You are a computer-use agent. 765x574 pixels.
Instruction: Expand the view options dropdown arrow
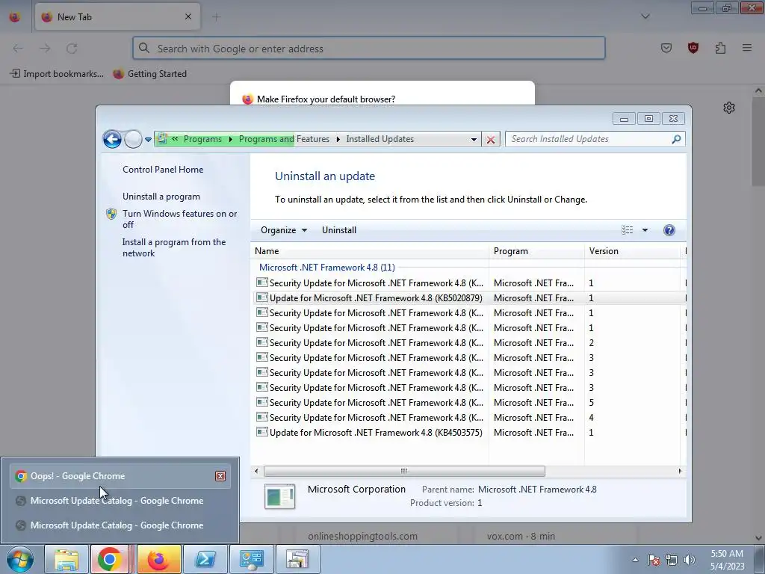click(x=645, y=230)
